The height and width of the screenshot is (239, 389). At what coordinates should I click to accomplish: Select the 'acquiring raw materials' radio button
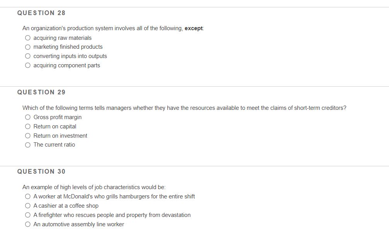click(28, 38)
